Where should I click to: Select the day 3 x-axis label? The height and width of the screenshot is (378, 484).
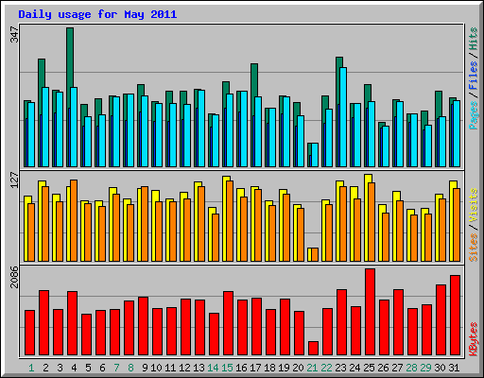pos(60,368)
